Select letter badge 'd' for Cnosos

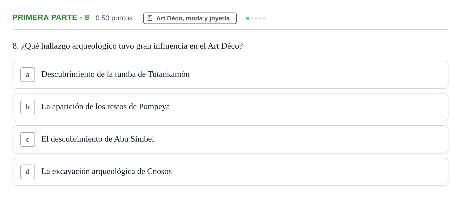pyautogui.click(x=28, y=172)
